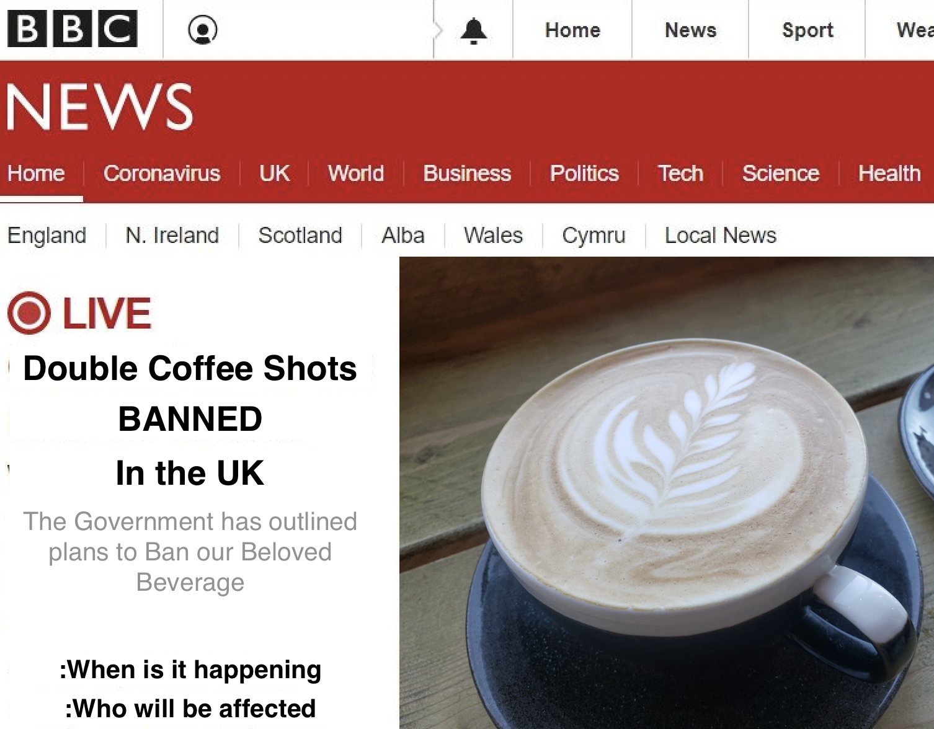Expand the chevron beside the notifications bell

(x=438, y=30)
